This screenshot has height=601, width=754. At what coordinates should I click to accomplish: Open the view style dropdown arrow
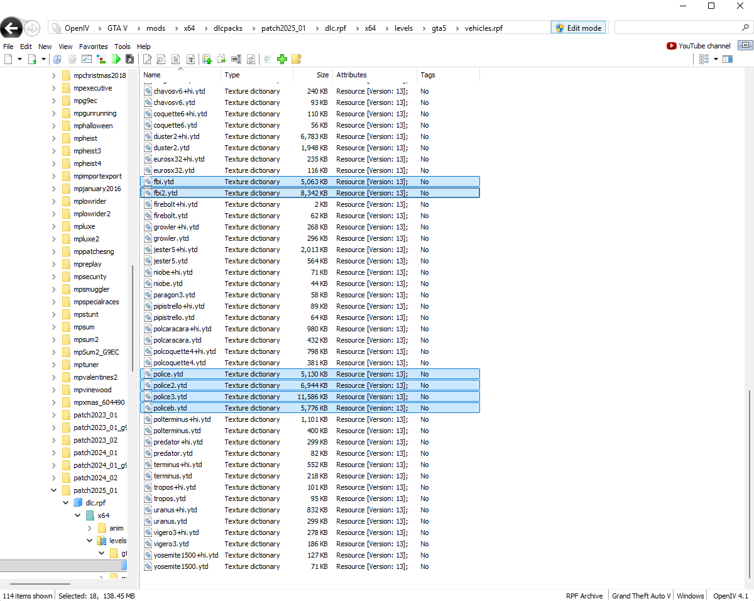pos(716,59)
